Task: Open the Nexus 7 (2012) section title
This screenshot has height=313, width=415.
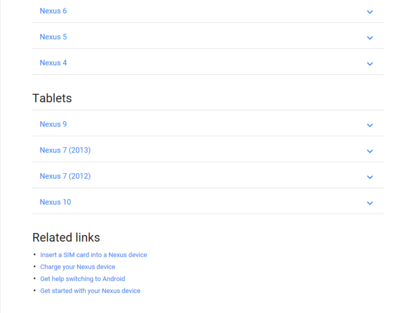Action: pos(65,176)
